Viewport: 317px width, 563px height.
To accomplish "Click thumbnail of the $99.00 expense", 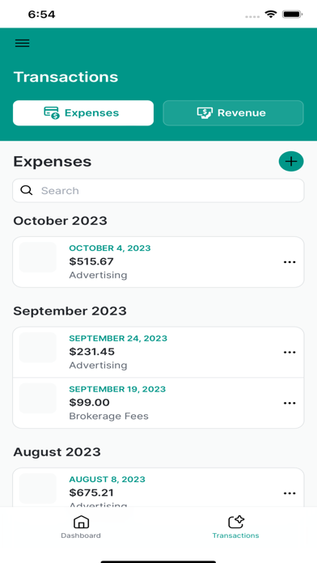I will (x=38, y=398).
